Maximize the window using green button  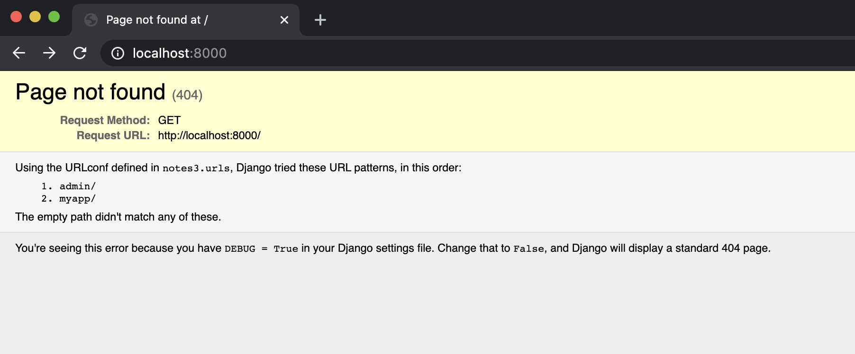coord(54,17)
